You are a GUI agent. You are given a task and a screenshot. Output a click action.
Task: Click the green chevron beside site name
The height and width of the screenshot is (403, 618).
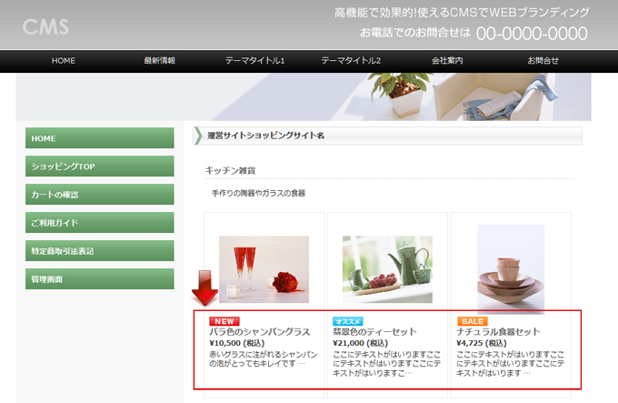(x=198, y=136)
